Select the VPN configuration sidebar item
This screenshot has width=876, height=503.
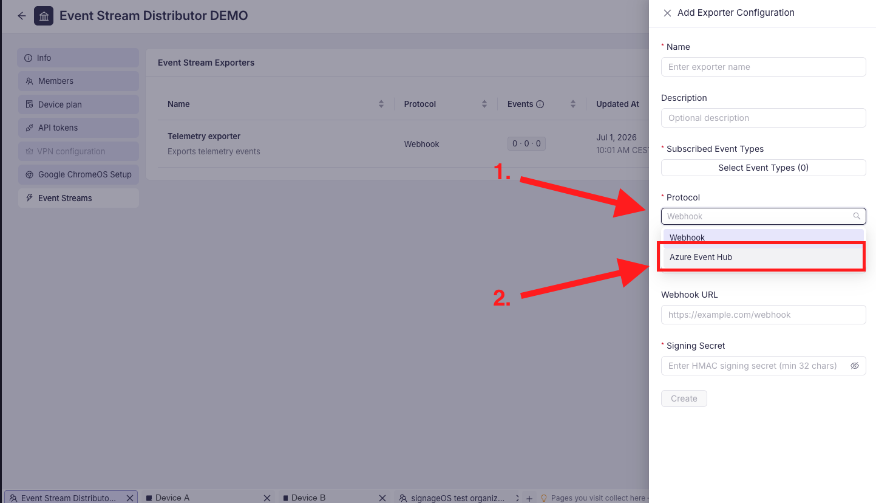(78, 151)
